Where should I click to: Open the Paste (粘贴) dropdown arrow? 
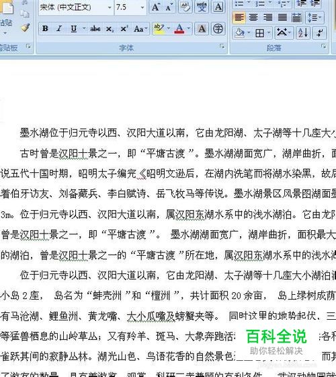(x=5, y=33)
